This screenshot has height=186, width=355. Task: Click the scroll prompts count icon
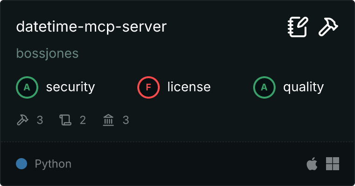coord(65,120)
